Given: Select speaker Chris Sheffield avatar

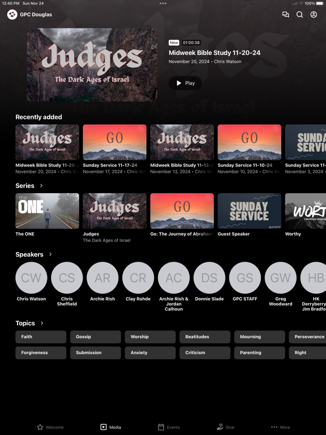Looking at the screenshot, I should pos(67,278).
